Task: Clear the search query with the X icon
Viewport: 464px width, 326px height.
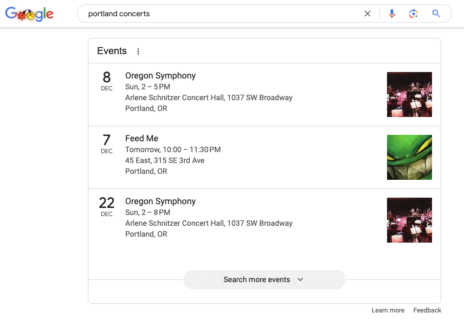Action: 367,14
